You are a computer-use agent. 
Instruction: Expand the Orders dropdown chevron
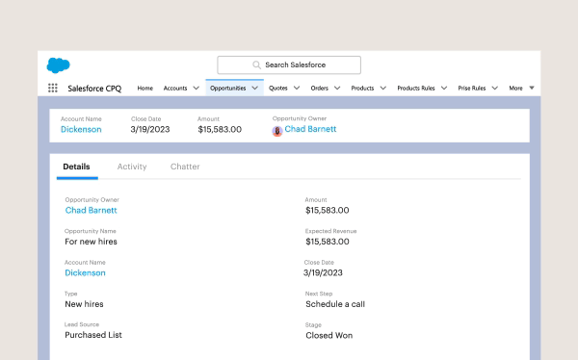337,88
